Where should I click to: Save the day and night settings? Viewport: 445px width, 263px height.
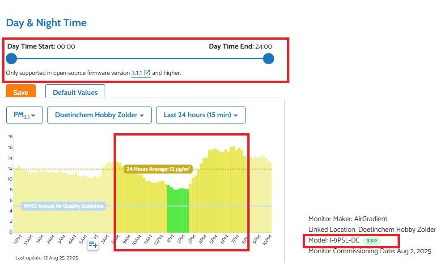pos(21,91)
